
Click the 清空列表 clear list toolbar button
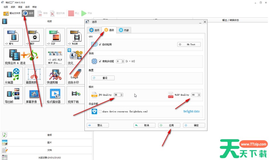click(57, 13)
